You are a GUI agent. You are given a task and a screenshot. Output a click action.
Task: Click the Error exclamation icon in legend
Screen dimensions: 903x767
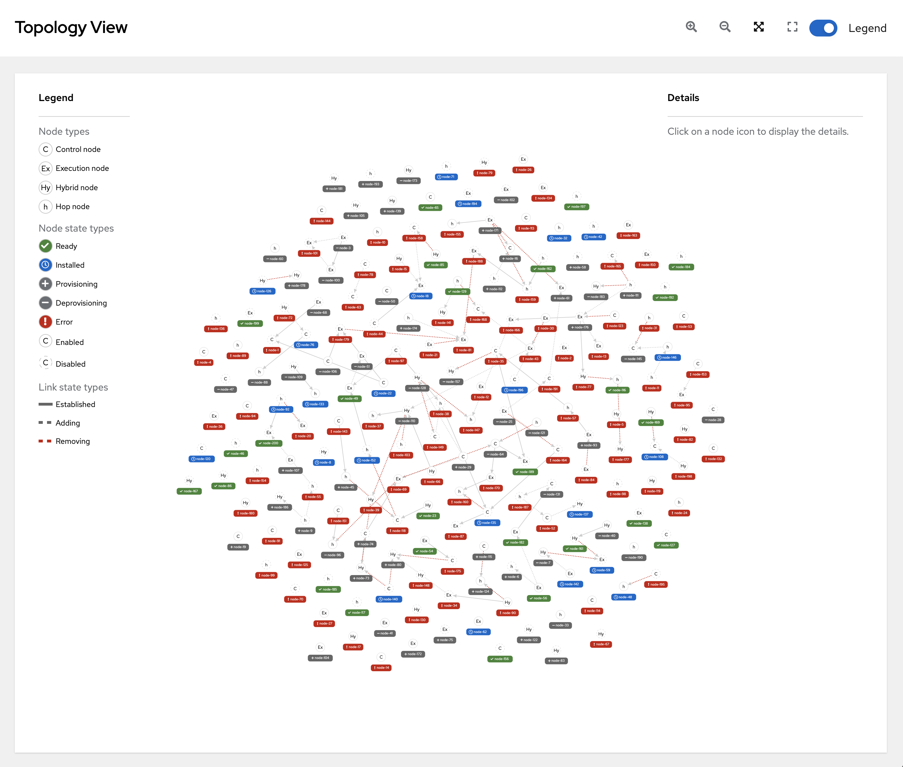tap(45, 322)
